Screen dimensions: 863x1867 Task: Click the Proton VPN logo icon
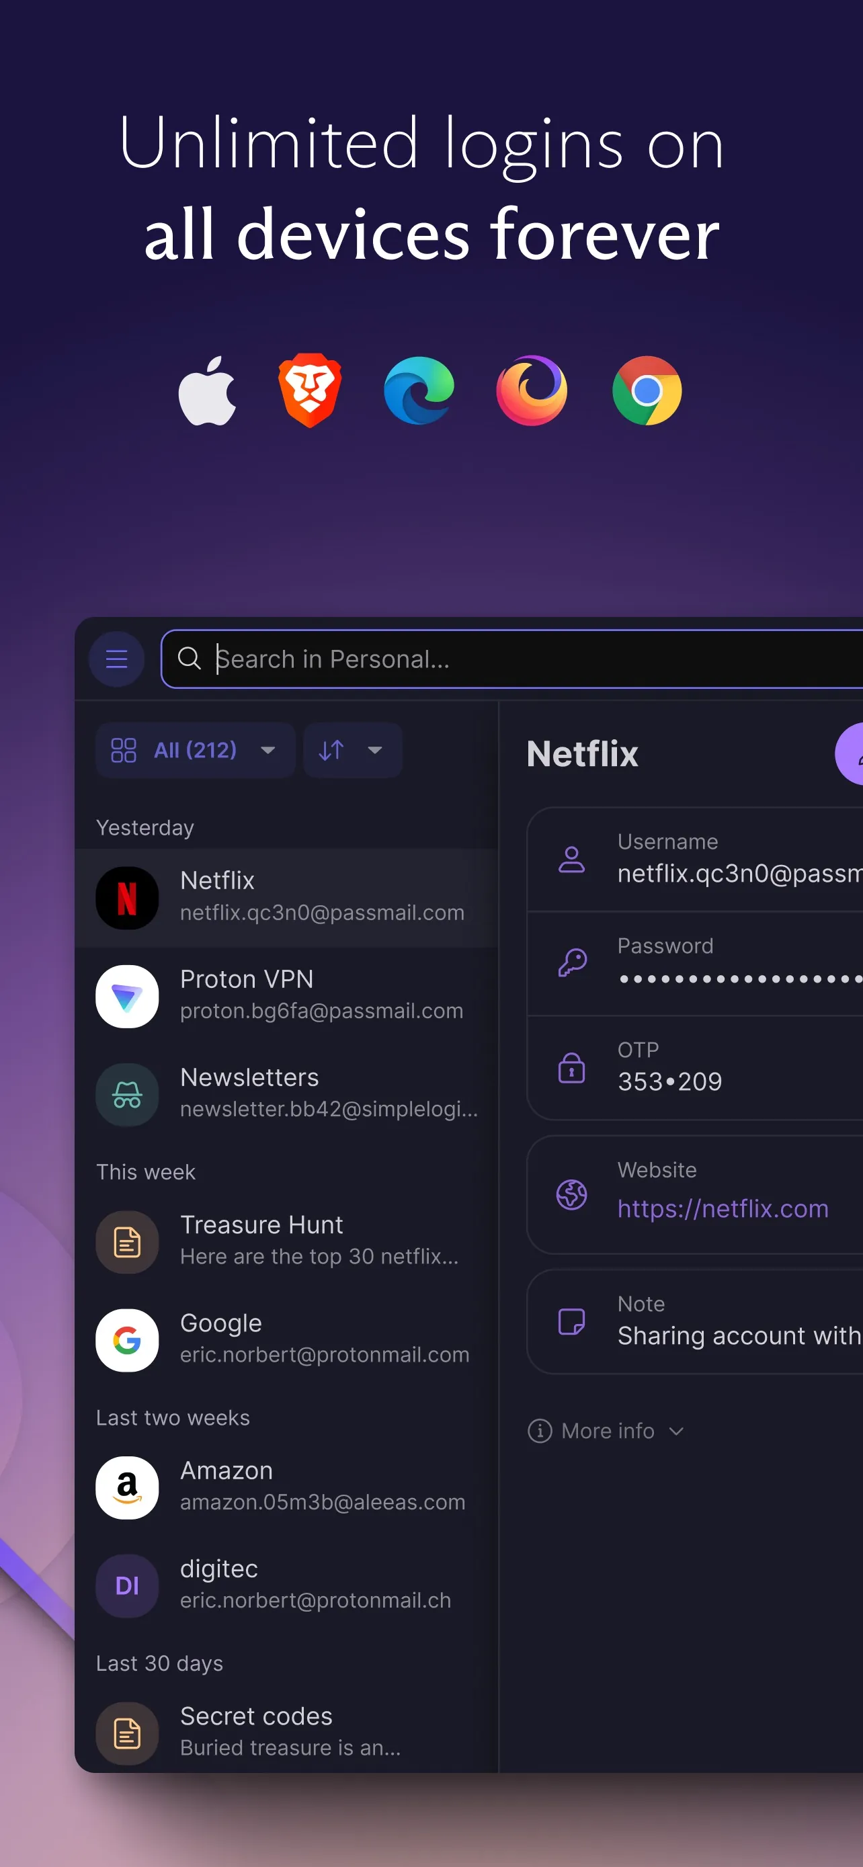pyautogui.click(x=127, y=997)
